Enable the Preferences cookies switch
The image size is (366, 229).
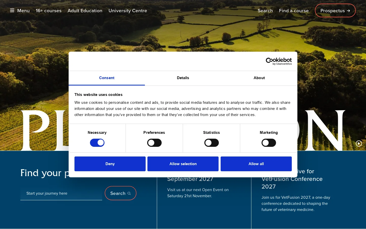pyautogui.click(x=154, y=143)
